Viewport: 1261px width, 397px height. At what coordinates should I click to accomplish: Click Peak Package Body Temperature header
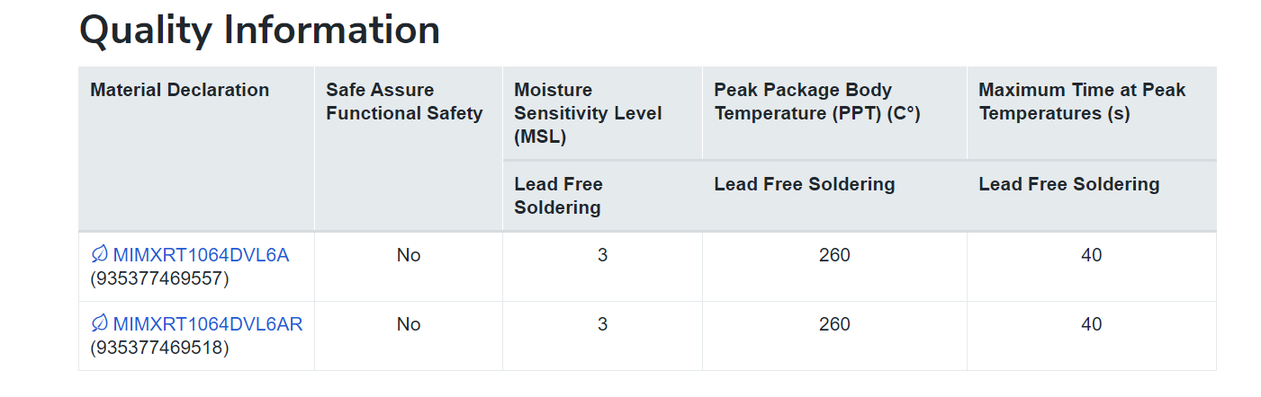(x=817, y=101)
